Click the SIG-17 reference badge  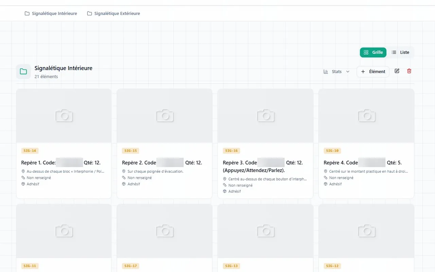tap(130, 266)
